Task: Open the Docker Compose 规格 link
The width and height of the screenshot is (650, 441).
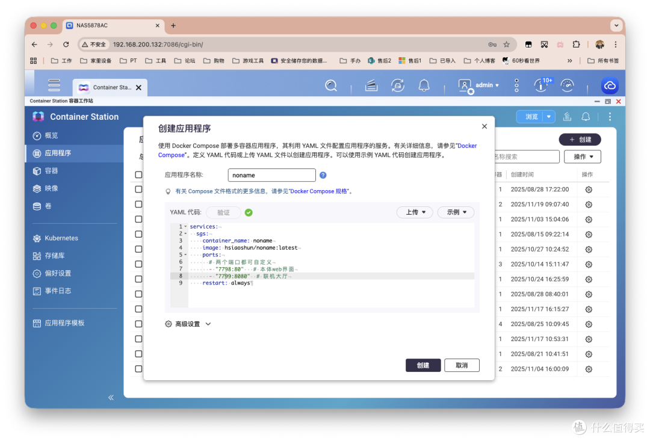Action: pyautogui.click(x=318, y=191)
